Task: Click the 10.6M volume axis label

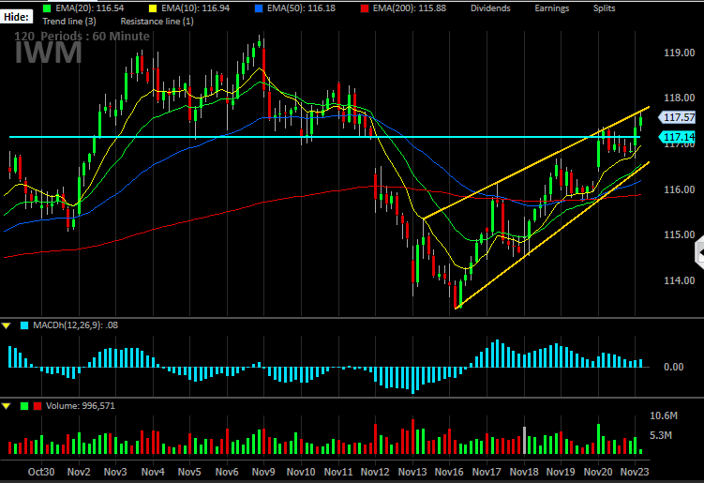Action: click(664, 416)
